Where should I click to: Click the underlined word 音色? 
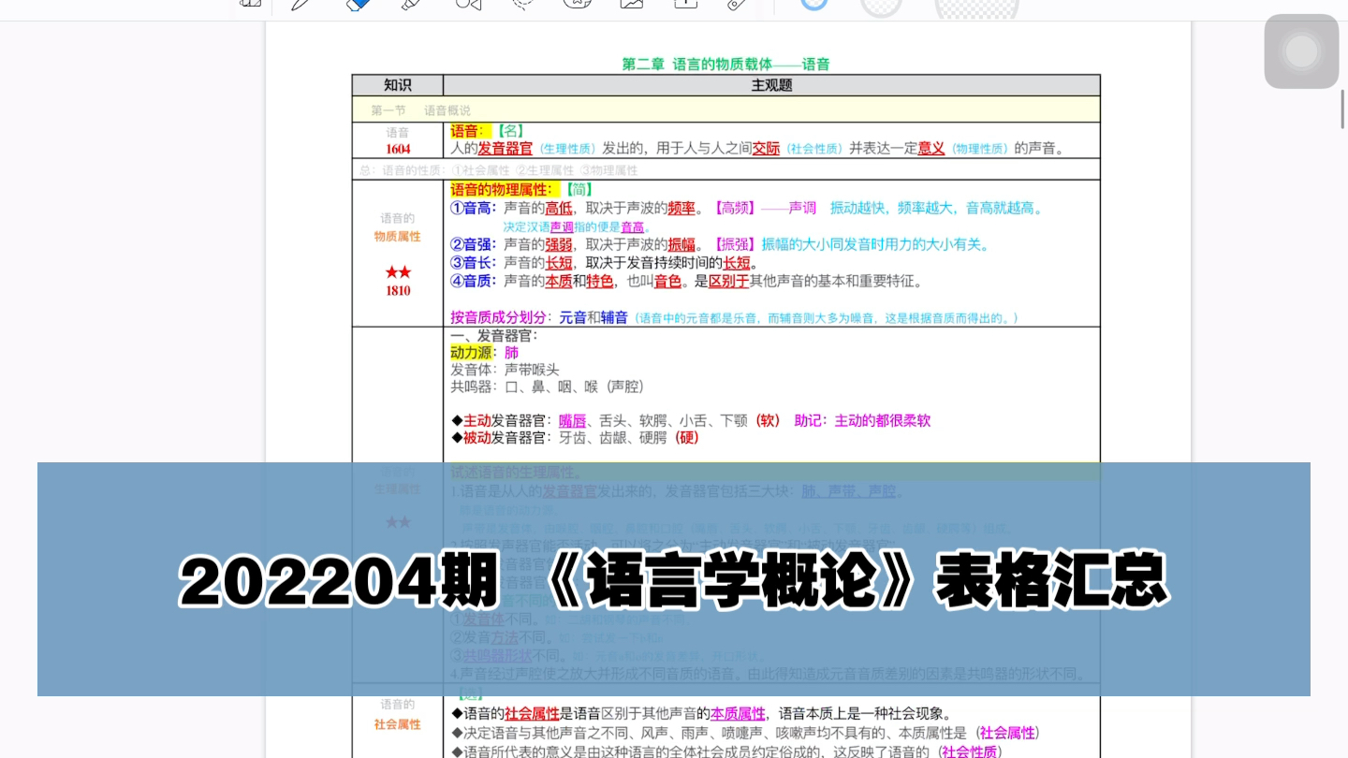668,281
